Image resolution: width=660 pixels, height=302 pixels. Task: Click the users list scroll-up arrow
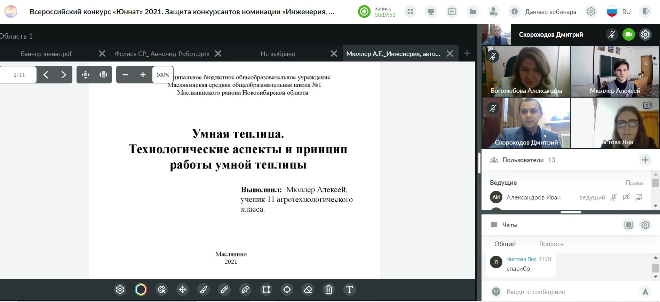click(655, 174)
